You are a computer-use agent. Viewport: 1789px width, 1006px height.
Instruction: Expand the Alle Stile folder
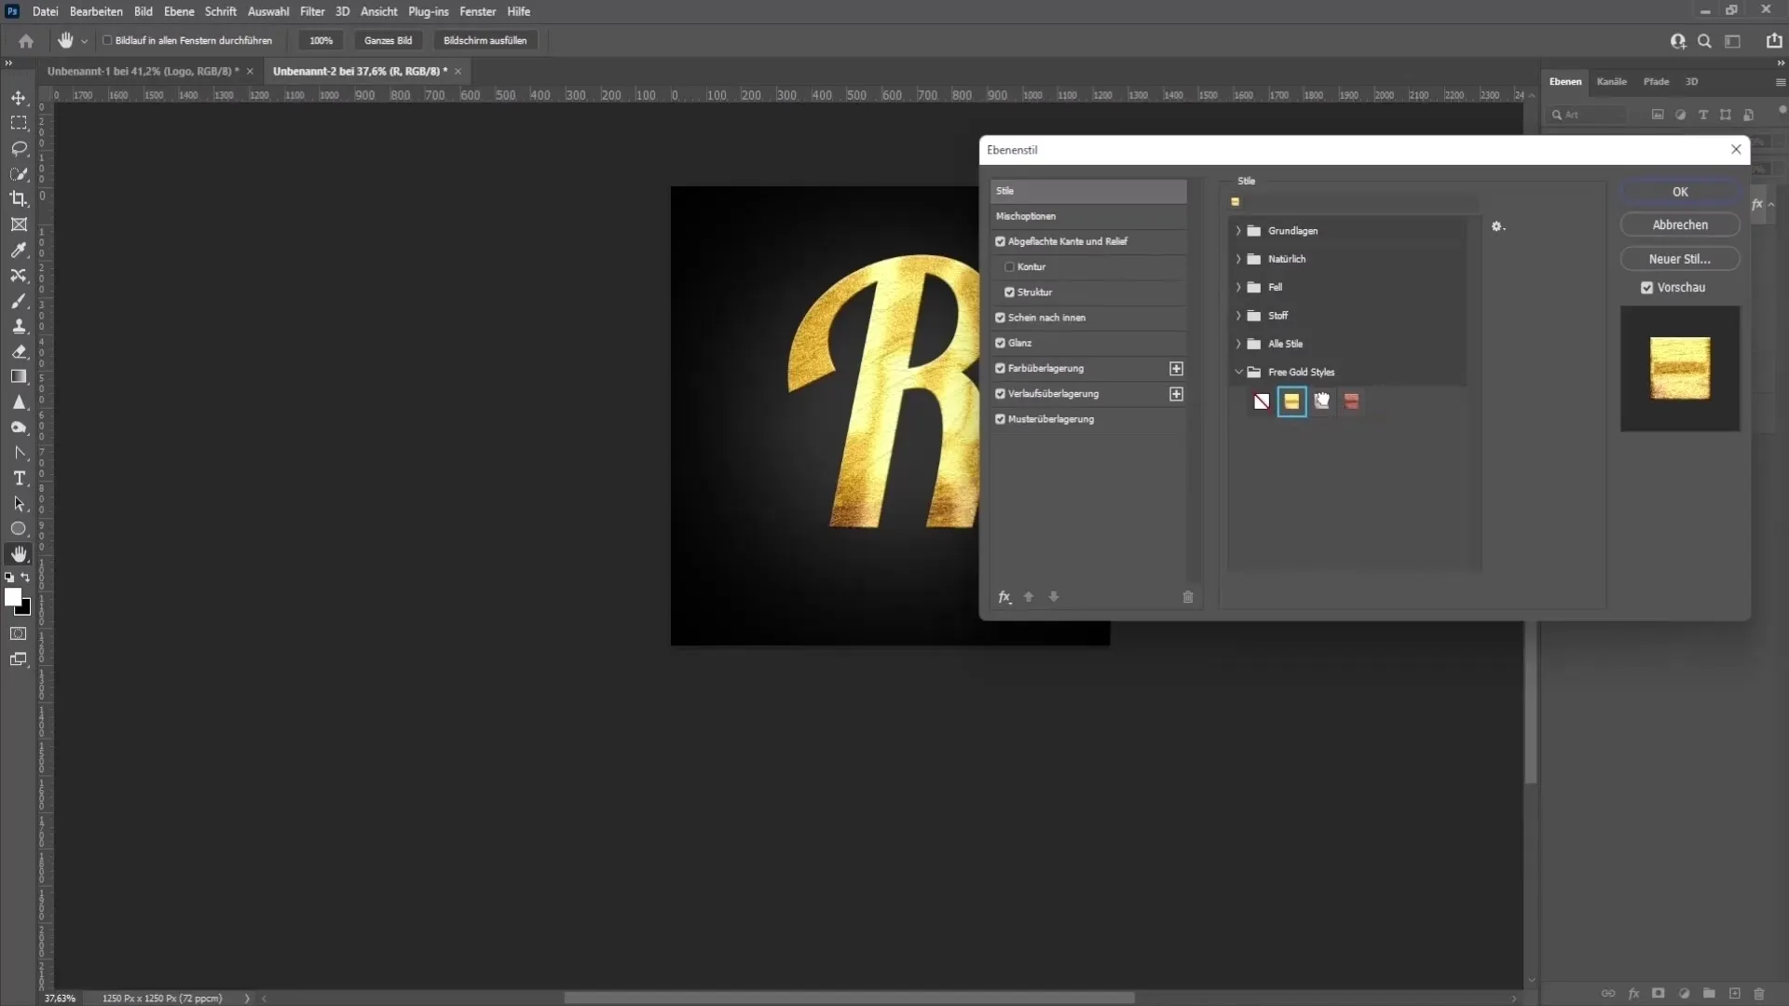(1238, 344)
